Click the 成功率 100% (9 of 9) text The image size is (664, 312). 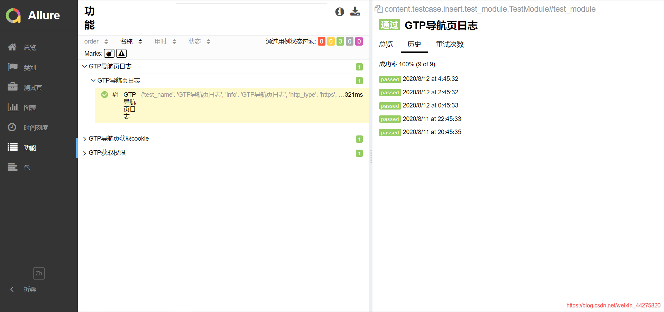[407, 64]
